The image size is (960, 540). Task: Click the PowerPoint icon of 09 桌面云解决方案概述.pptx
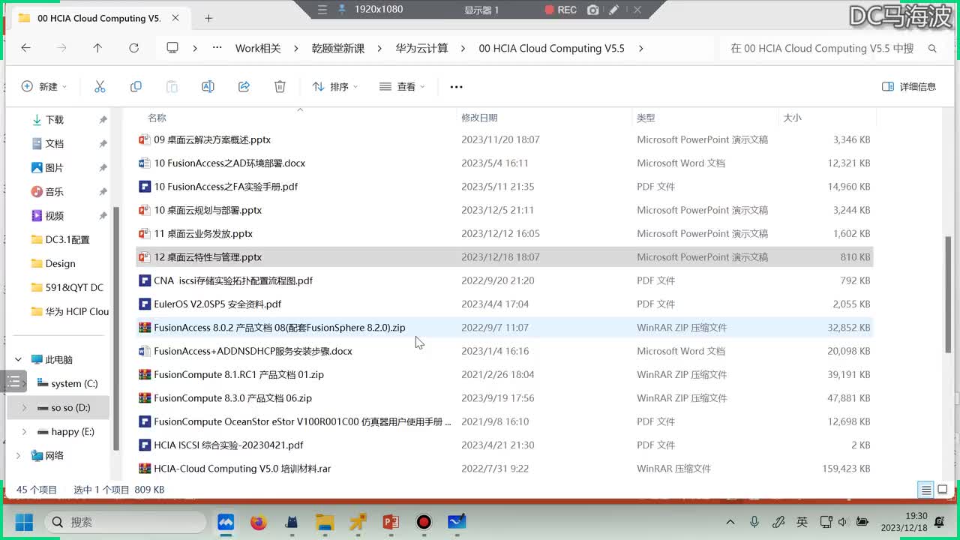pos(145,139)
